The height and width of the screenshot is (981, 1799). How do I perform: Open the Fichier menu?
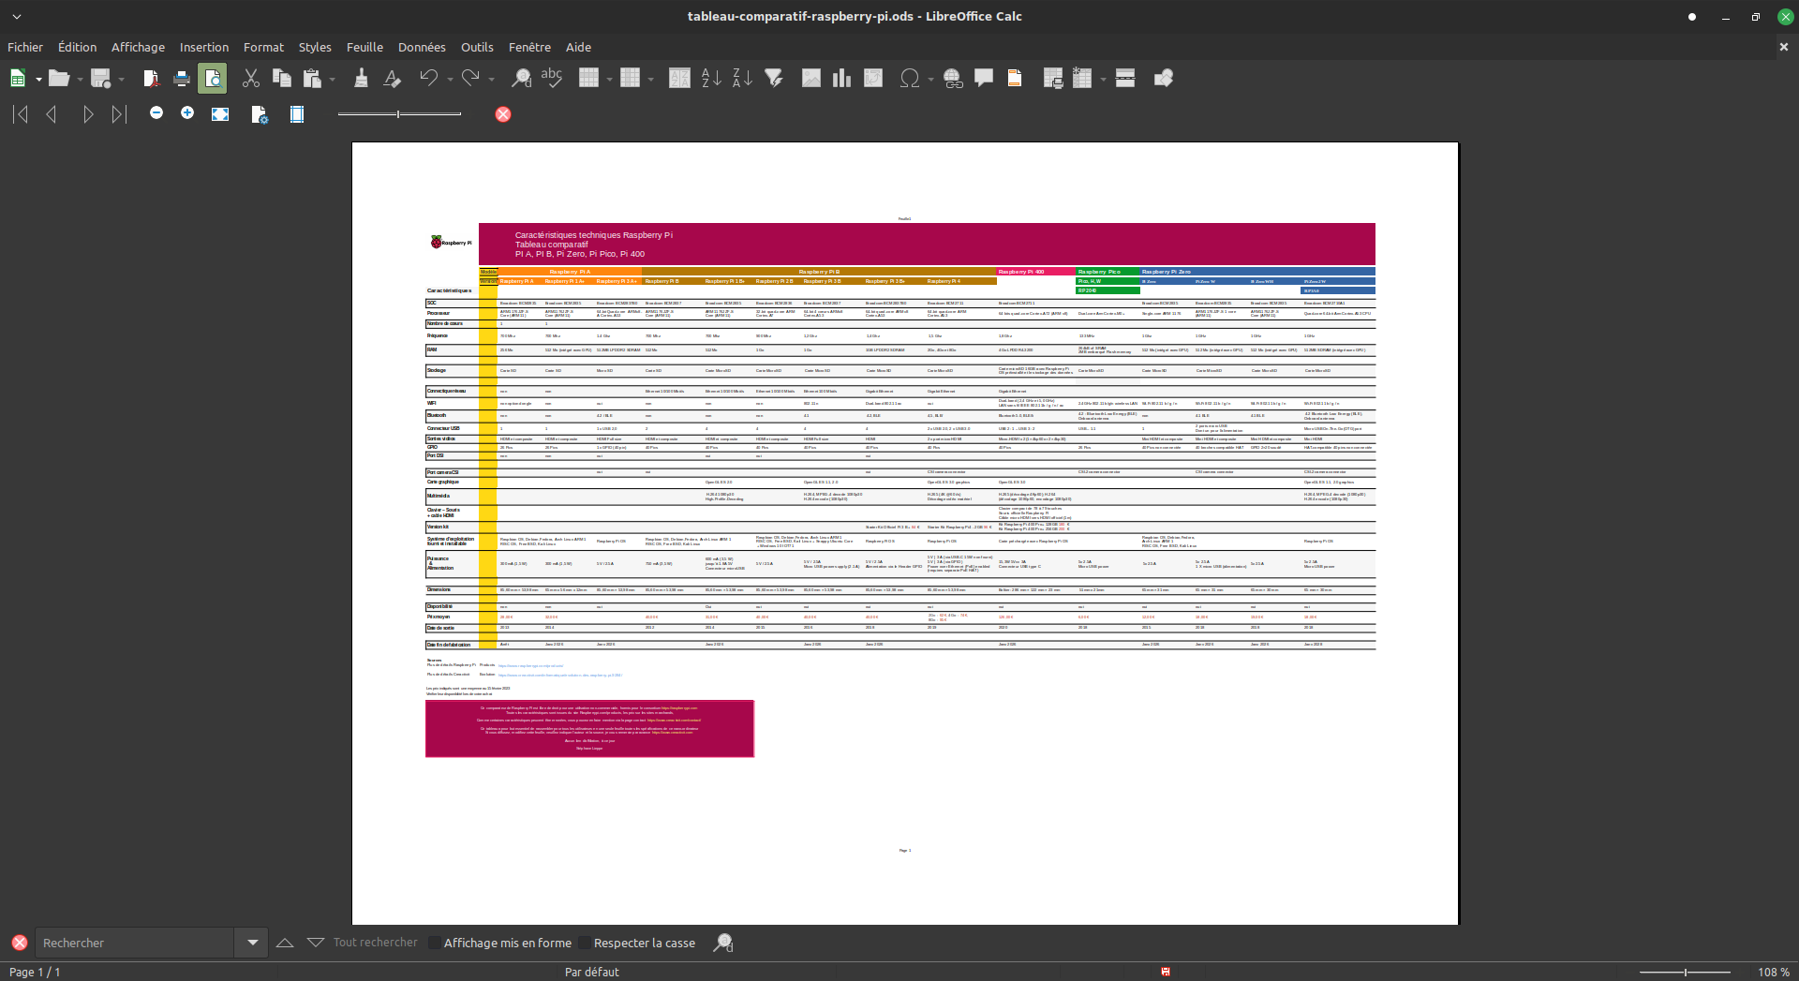[25, 47]
